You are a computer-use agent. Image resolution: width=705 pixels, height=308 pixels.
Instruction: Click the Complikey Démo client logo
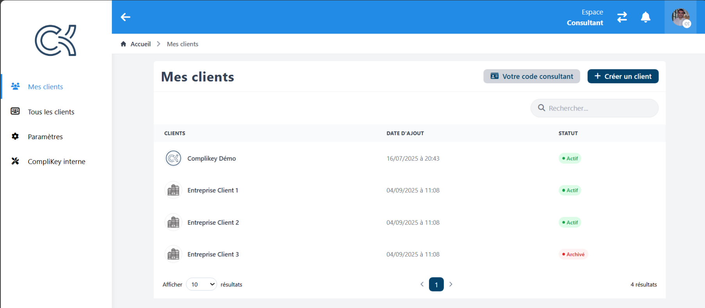[x=173, y=158]
